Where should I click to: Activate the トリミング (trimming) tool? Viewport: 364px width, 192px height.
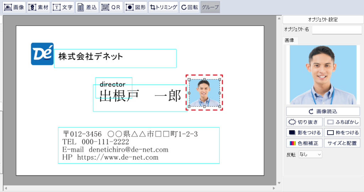[164, 7]
